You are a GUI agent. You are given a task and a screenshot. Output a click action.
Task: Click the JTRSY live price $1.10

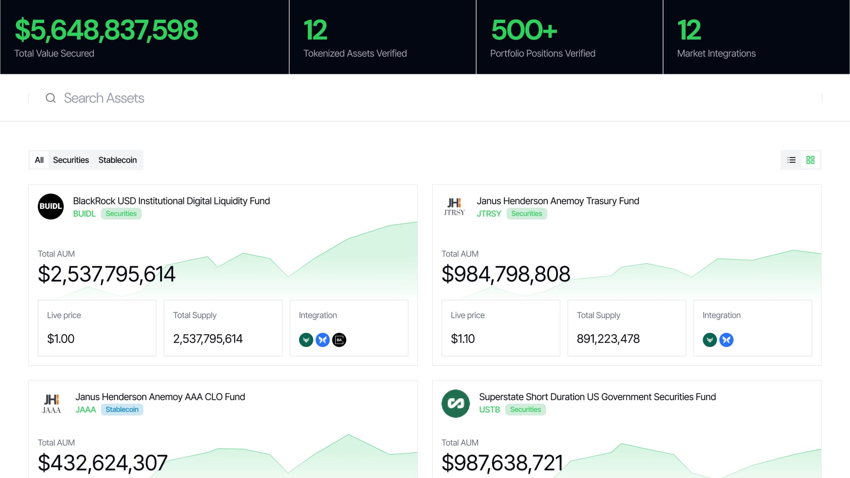463,339
